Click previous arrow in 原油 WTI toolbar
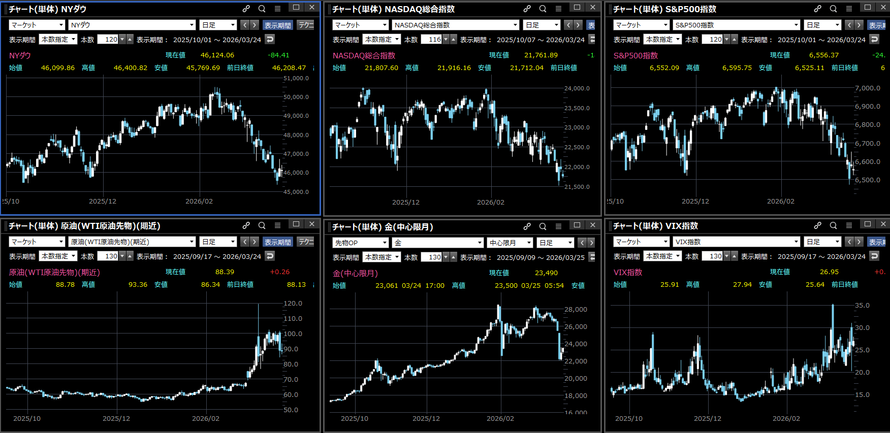 245,242
